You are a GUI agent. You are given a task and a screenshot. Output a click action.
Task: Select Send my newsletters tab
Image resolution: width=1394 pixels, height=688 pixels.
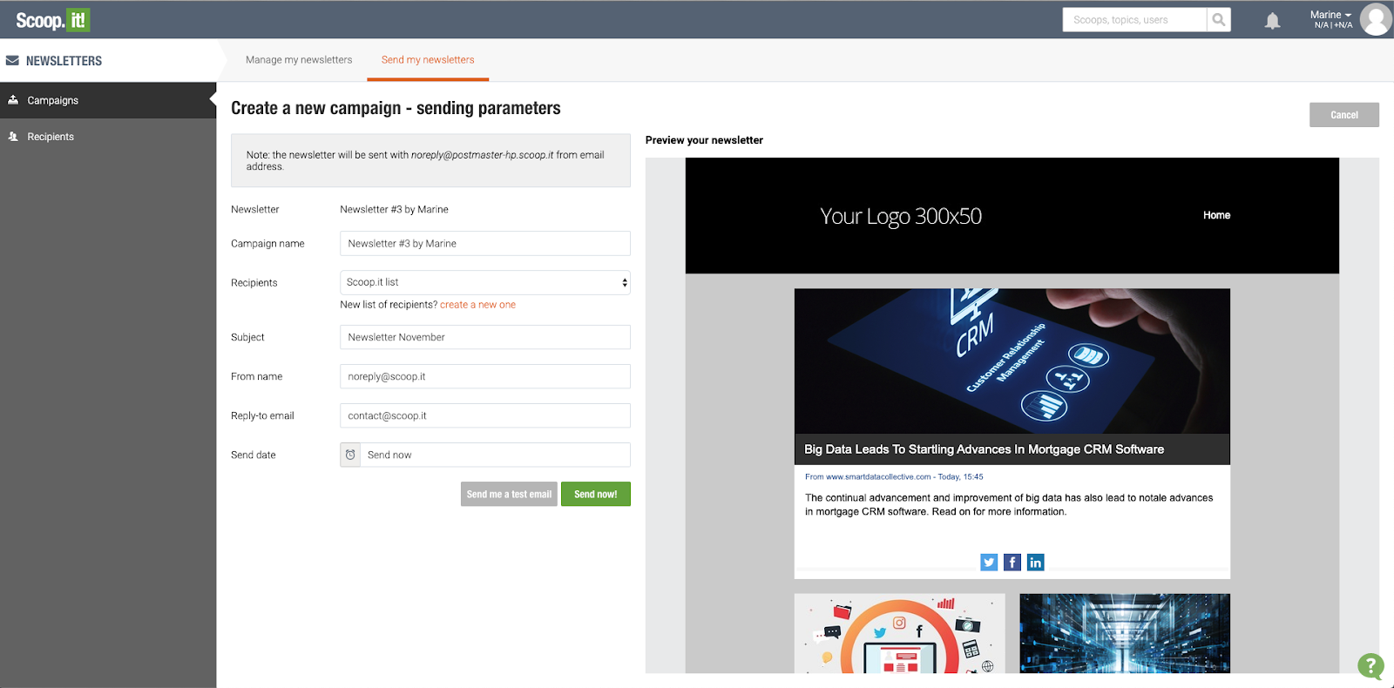click(x=428, y=60)
